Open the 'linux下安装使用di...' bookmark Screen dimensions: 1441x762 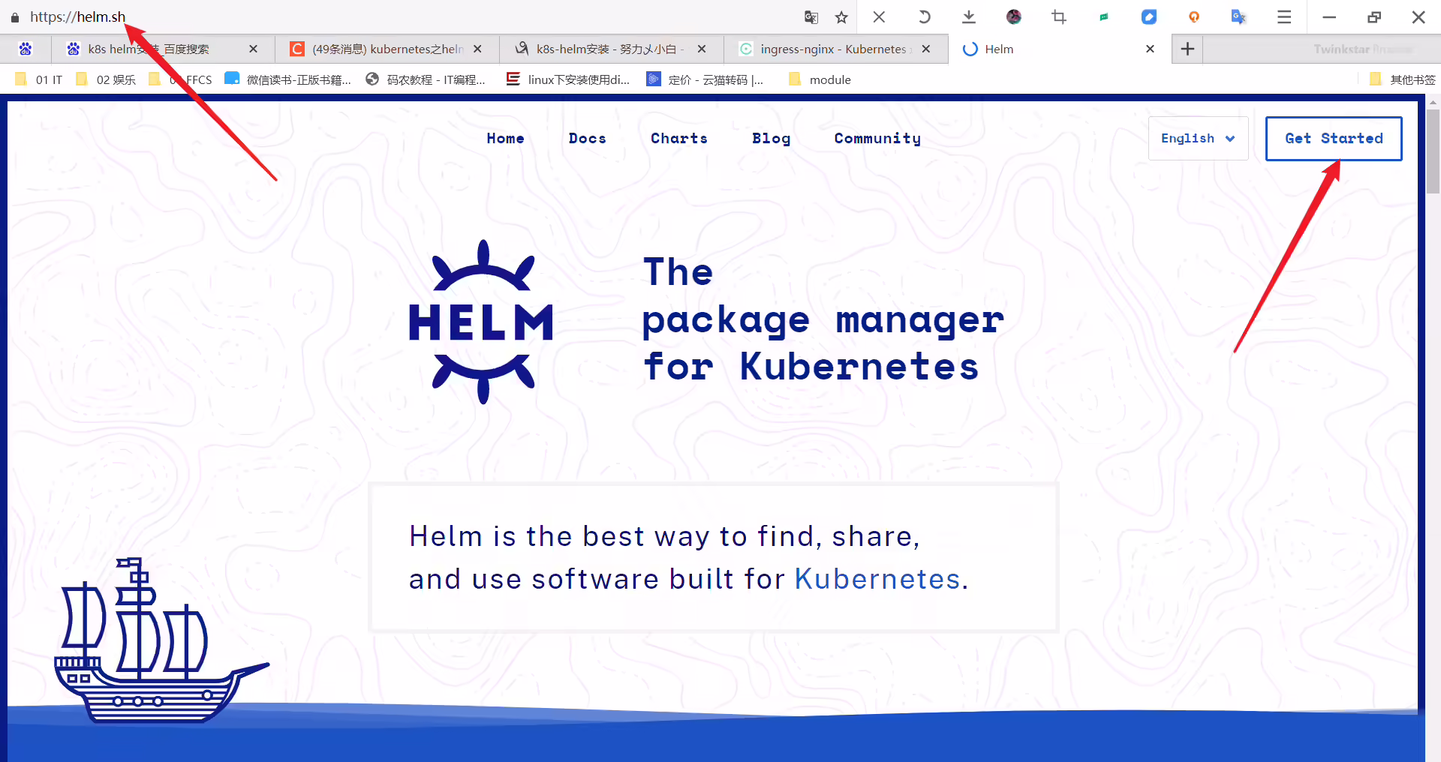[x=568, y=79]
